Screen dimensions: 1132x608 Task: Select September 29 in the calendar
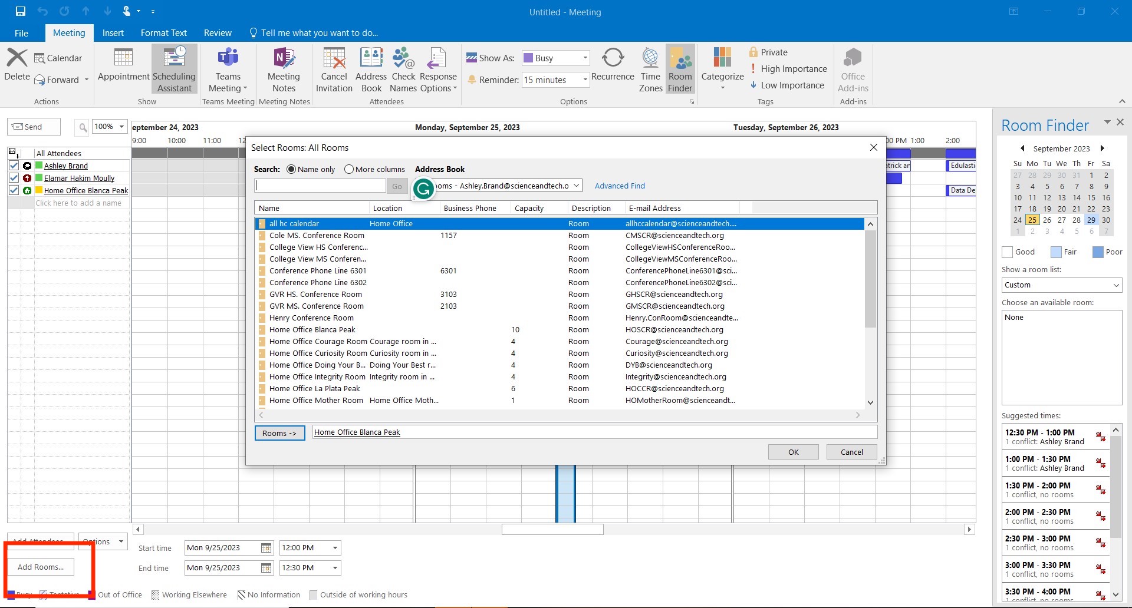1092,220
